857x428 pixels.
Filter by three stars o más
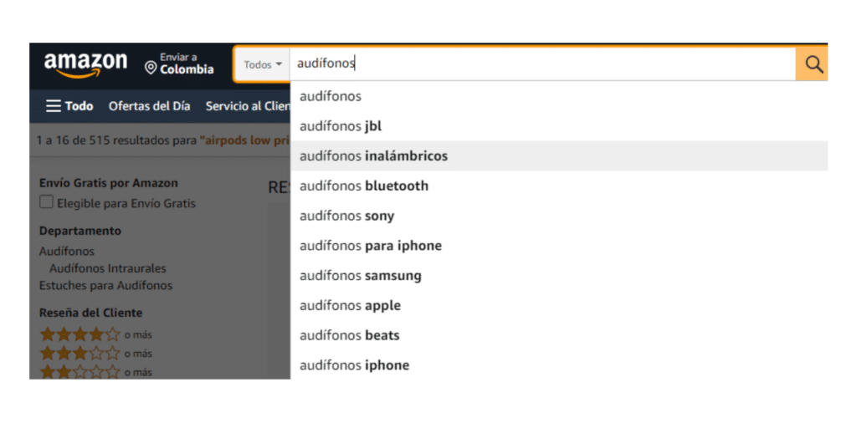pos(95,354)
